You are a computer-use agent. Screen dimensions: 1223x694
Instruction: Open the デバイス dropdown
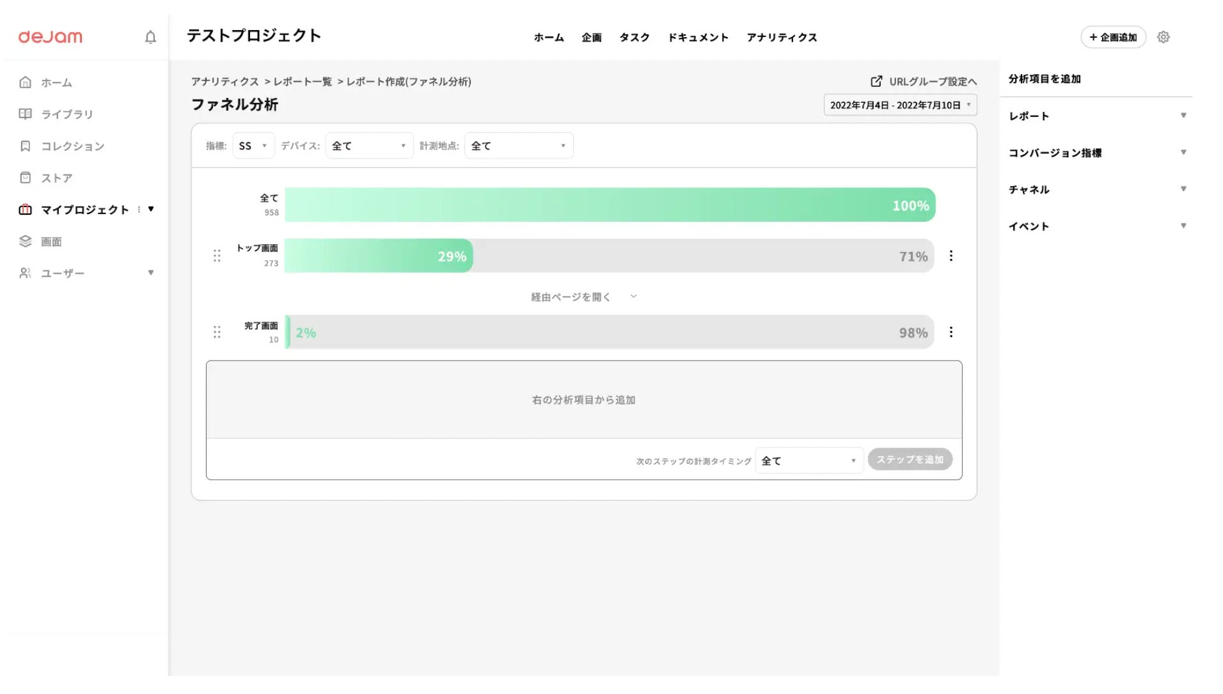369,146
